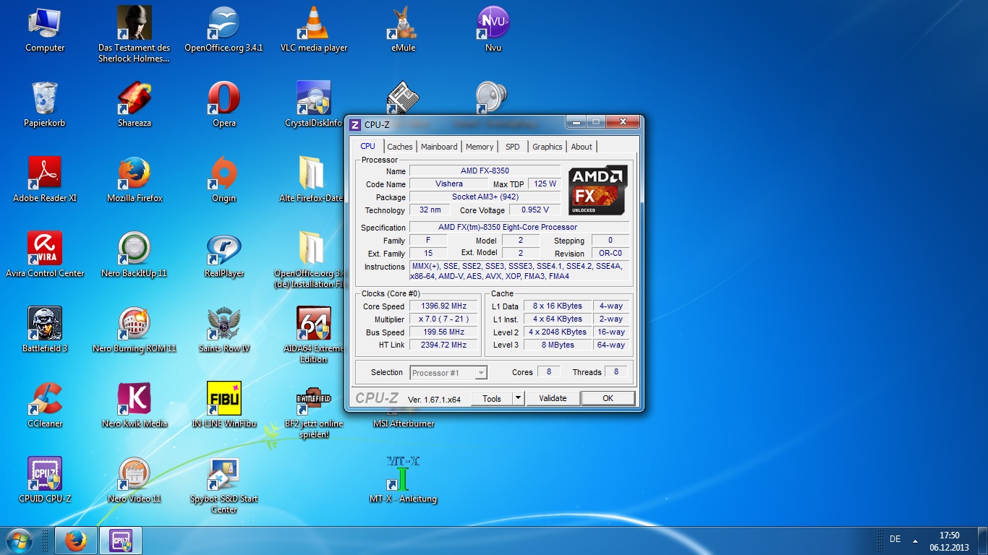
Task: Close the CPU-Z window
Action: 624,123
